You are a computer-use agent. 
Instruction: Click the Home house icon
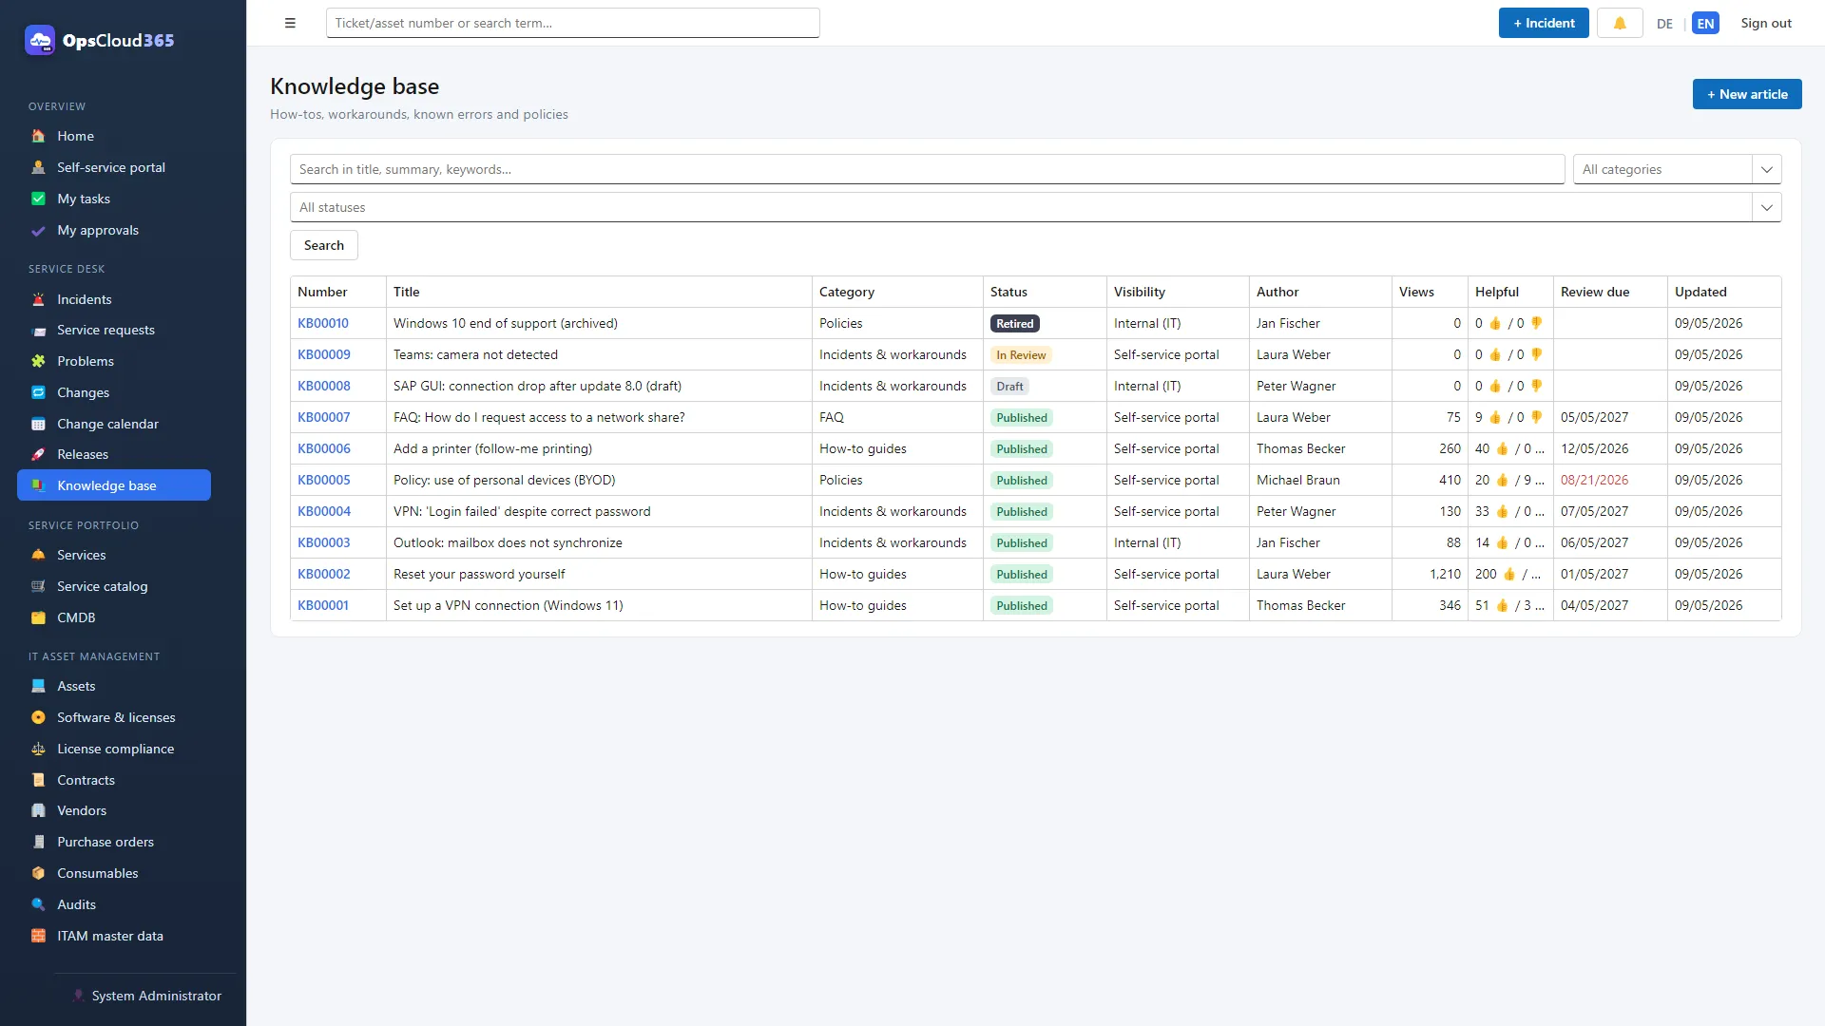click(38, 136)
